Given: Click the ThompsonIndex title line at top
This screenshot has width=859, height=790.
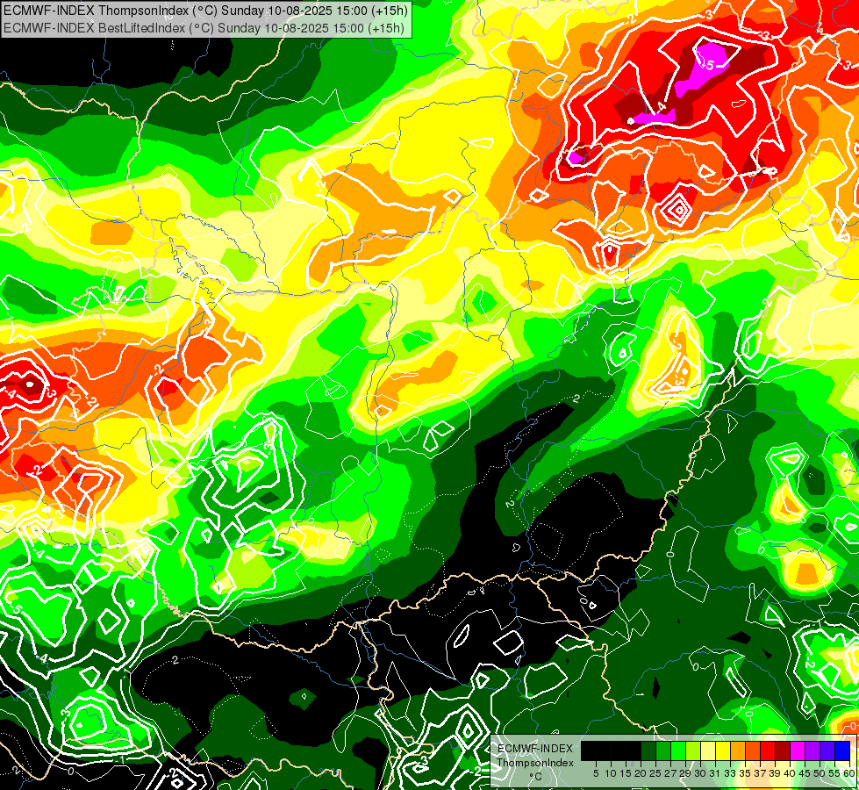Looking at the screenshot, I should tap(205, 10).
